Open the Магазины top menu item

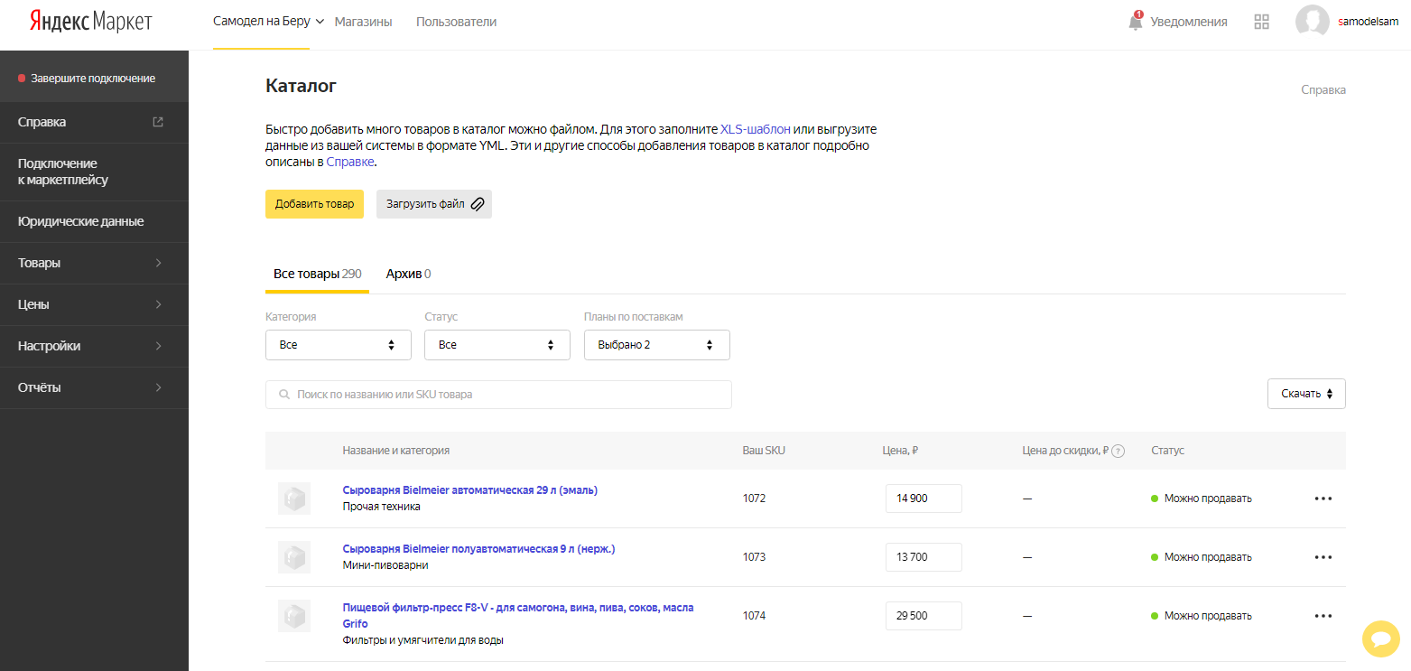(x=363, y=22)
